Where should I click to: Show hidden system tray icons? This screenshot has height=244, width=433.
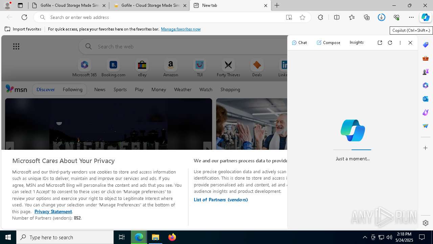coord(365,237)
